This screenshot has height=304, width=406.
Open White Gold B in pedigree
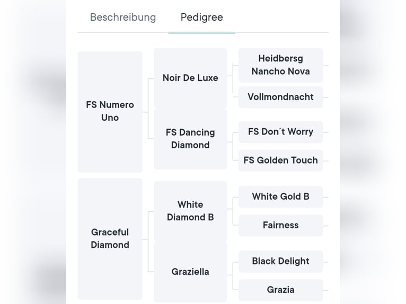pyautogui.click(x=280, y=196)
